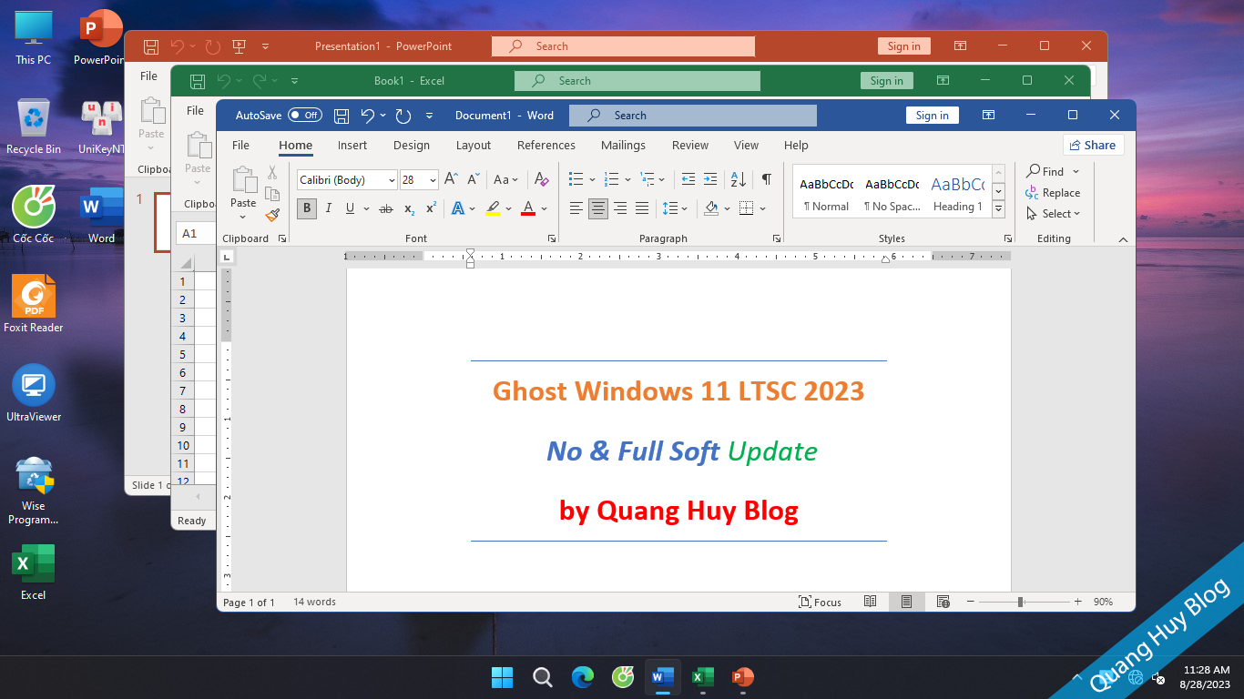Toggle AutoSave switch in Word
This screenshot has height=699, width=1244.
(x=304, y=116)
